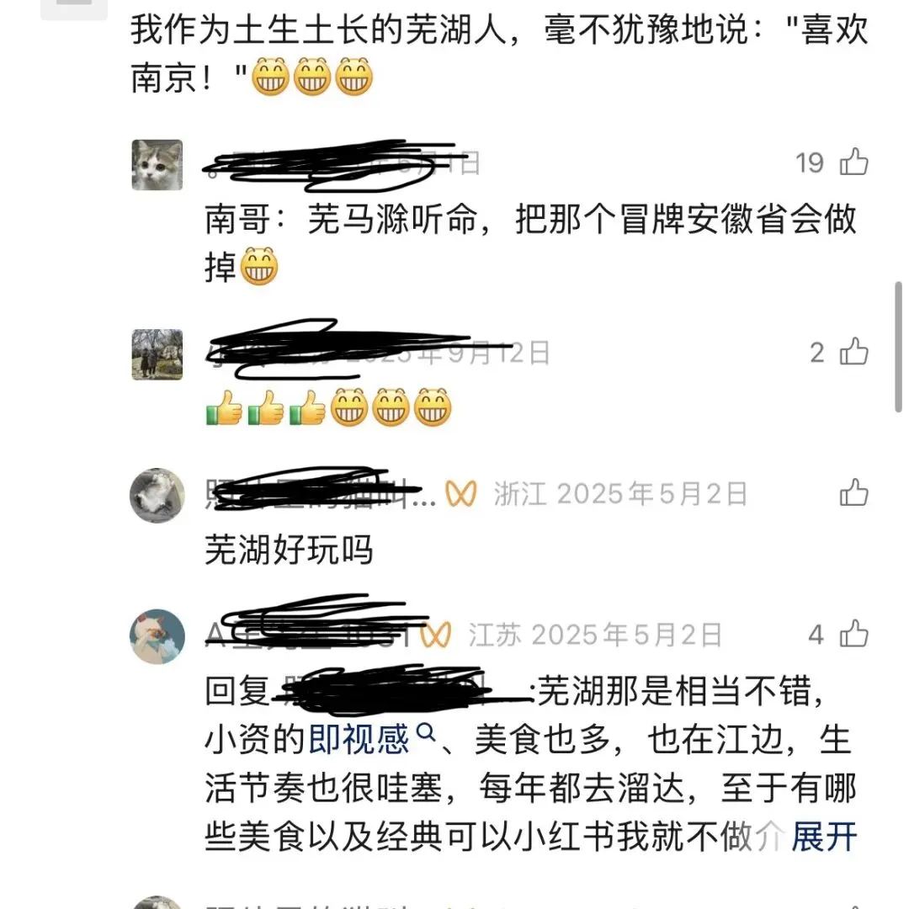Tap the thumbs-up emoji comment
909x909 pixels.
coord(329,407)
